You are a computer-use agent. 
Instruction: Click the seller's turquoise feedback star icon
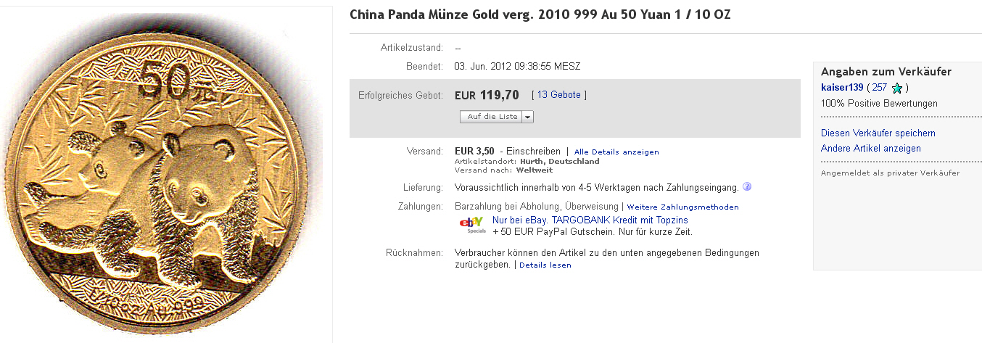click(x=897, y=88)
